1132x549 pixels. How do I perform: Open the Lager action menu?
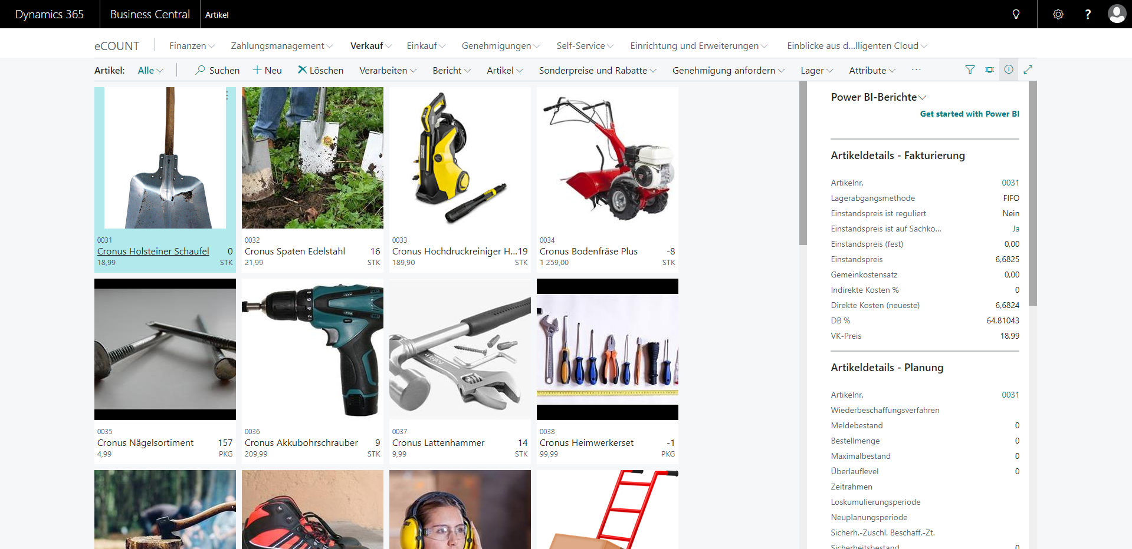pos(817,71)
